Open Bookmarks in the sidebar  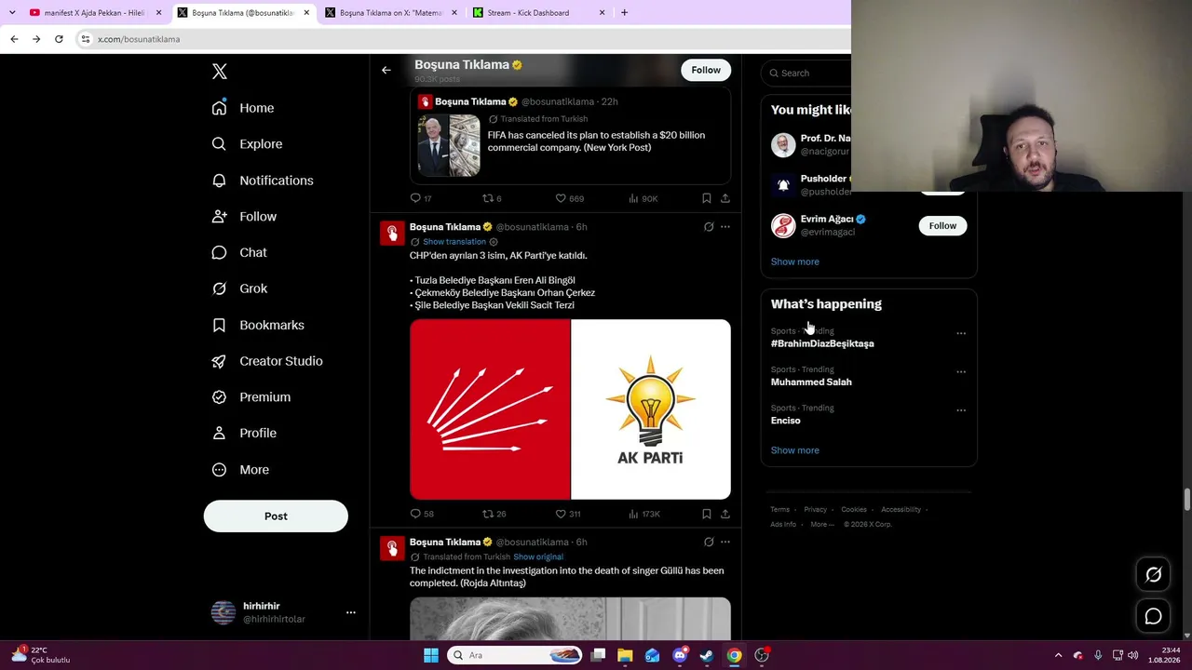pos(258,325)
